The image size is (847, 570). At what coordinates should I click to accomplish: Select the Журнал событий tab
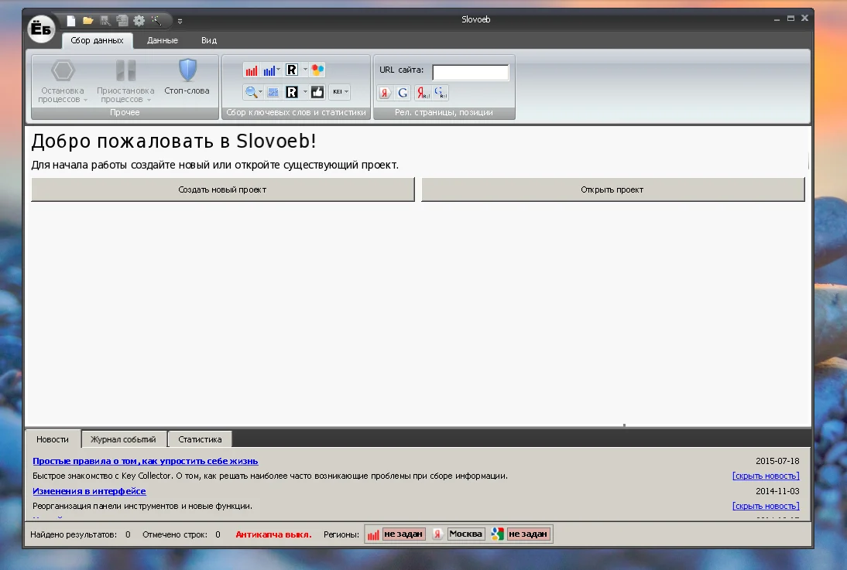coord(123,439)
